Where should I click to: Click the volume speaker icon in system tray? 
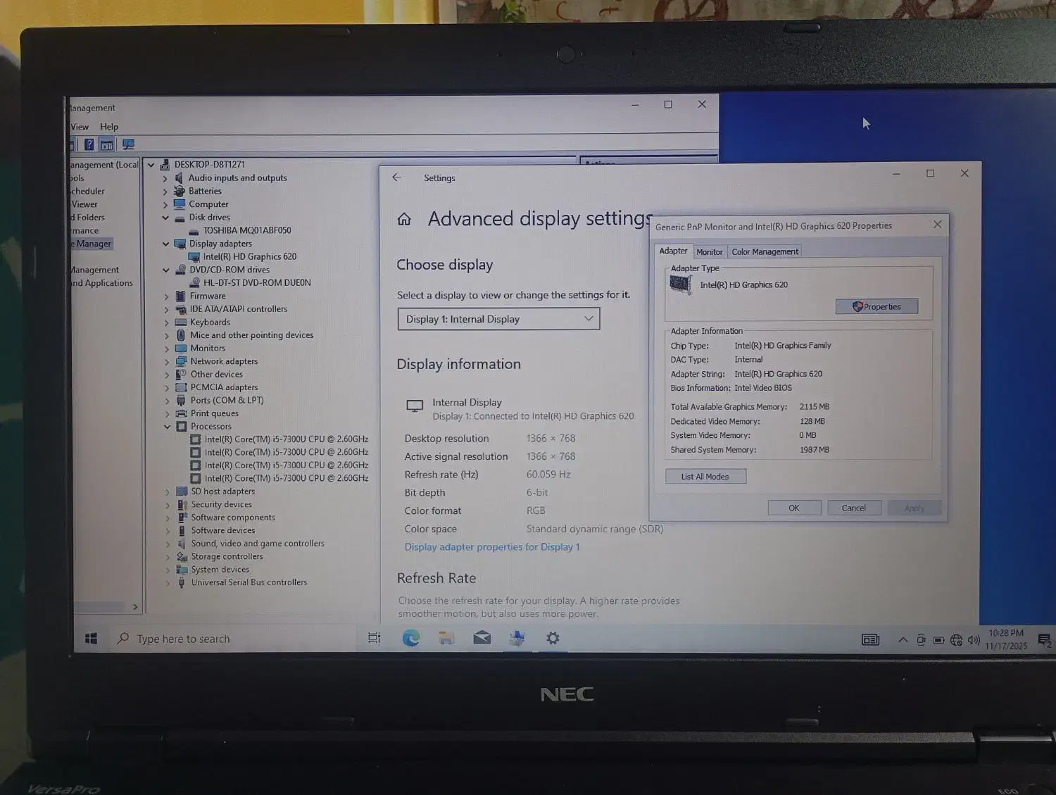click(x=974, y=640)
